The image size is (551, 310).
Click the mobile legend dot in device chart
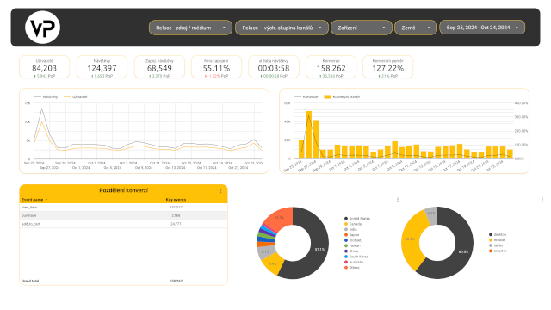click(x=491, y=240)
